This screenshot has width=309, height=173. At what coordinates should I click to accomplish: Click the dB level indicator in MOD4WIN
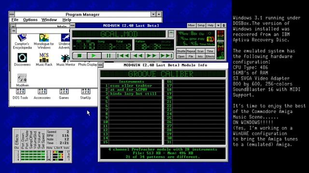point(221,56)
